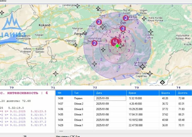This screenshot has width=192, height=137.
Task: Click the green epicenter star marker
Action: pyautogui.click(x=117, y=46)
